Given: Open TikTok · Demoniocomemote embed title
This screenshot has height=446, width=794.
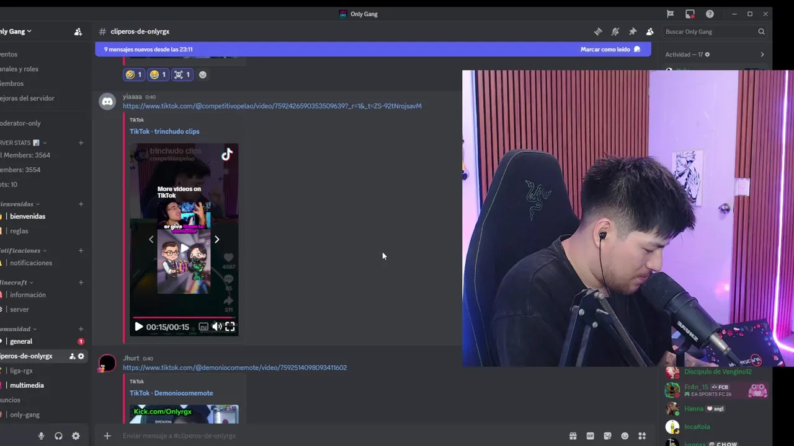Looking at the screenshot, I should pyautogui.click(x=171, y=393).
